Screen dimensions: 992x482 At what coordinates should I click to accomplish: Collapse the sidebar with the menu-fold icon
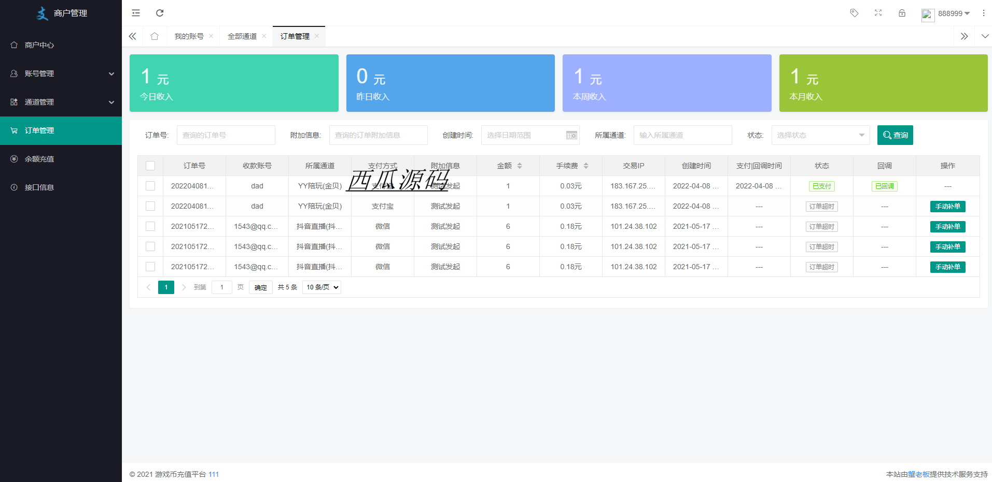click(136, 13)
